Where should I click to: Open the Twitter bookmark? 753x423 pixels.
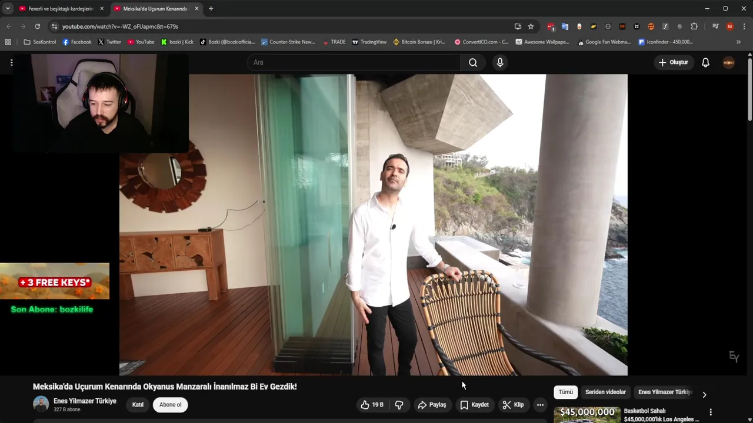pos(109,42)
